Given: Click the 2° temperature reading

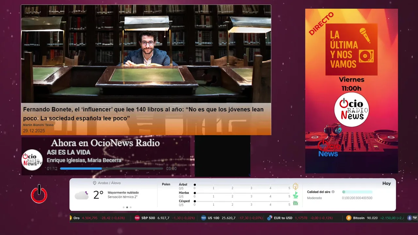Looking at the screenshot, I should [x=98, y=195].
